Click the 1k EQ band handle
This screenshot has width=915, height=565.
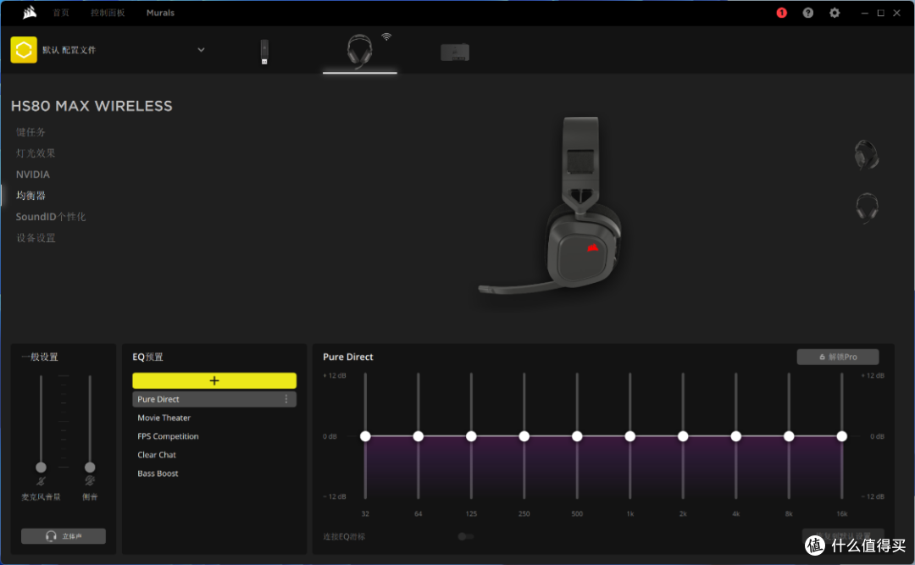629,436
